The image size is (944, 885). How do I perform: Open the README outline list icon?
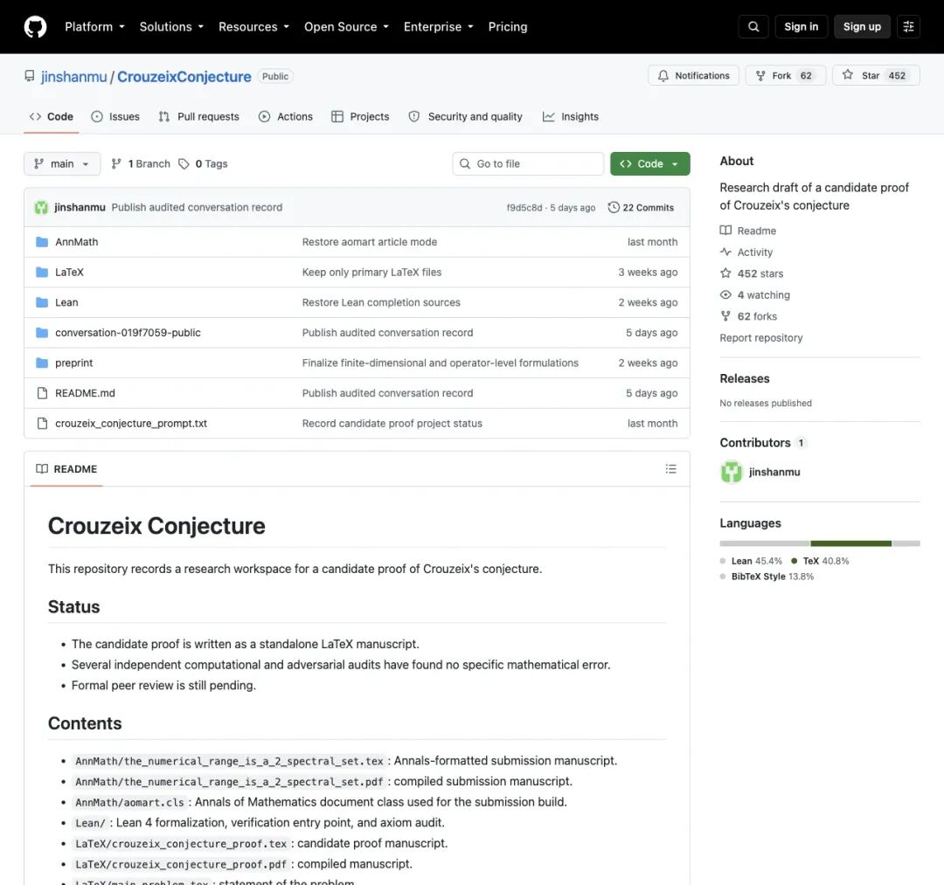tap(670, 468)
